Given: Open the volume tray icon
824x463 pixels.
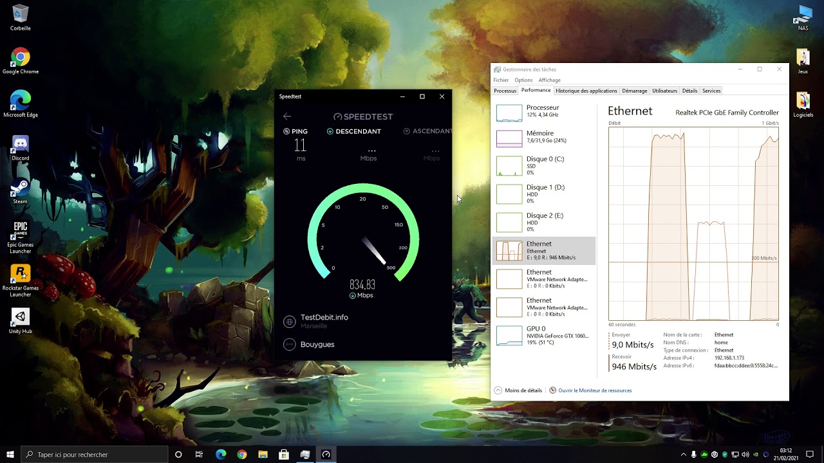Looking at the screenshot, I should [745, 455].
